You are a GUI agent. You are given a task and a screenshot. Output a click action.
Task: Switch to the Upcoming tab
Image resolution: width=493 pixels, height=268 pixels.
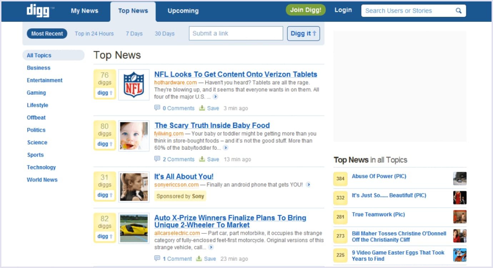(183, 11)
